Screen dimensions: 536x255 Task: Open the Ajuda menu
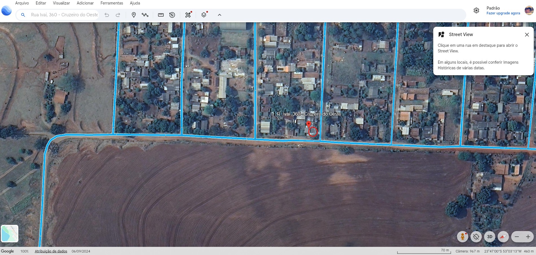[x=135, y=3]
